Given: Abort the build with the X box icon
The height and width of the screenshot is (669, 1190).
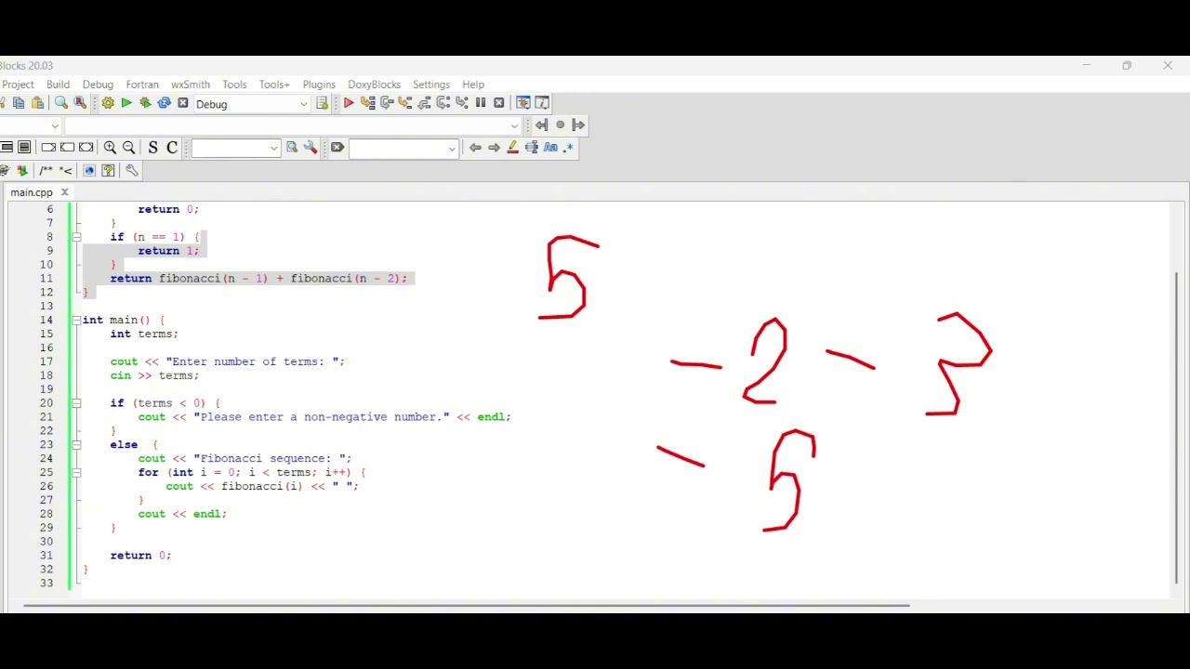Looking at the screenshot, I should tap(183, 103).
